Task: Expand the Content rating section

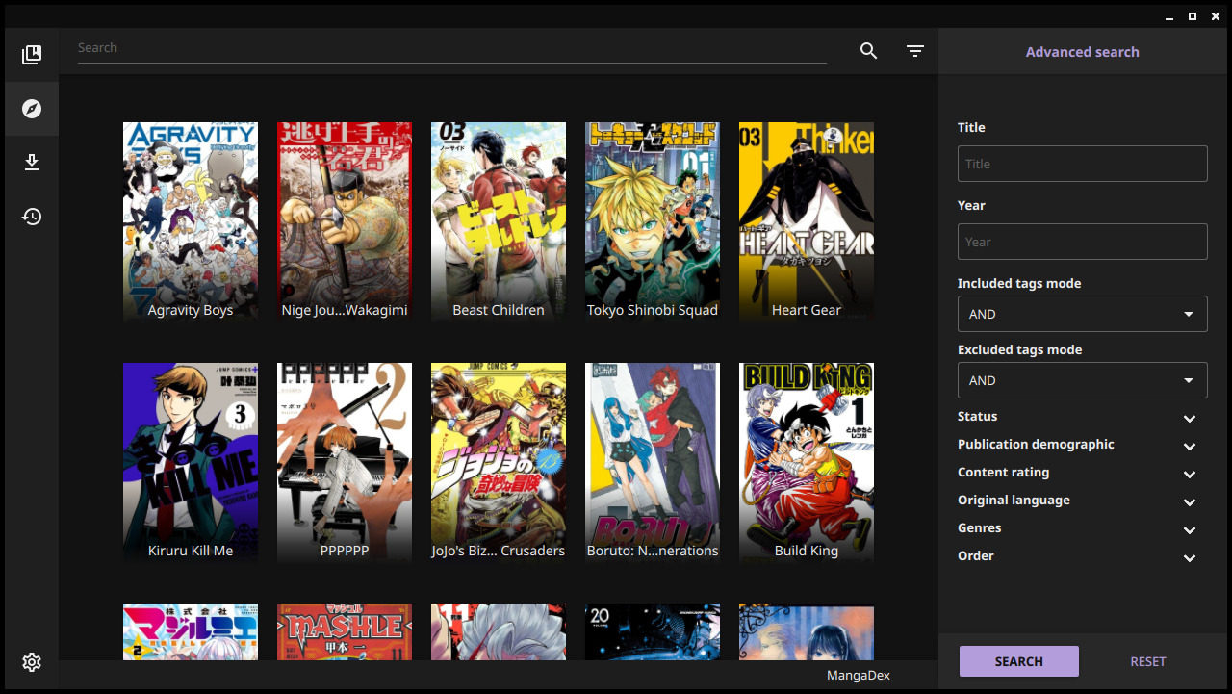Action: point(1083,473)
